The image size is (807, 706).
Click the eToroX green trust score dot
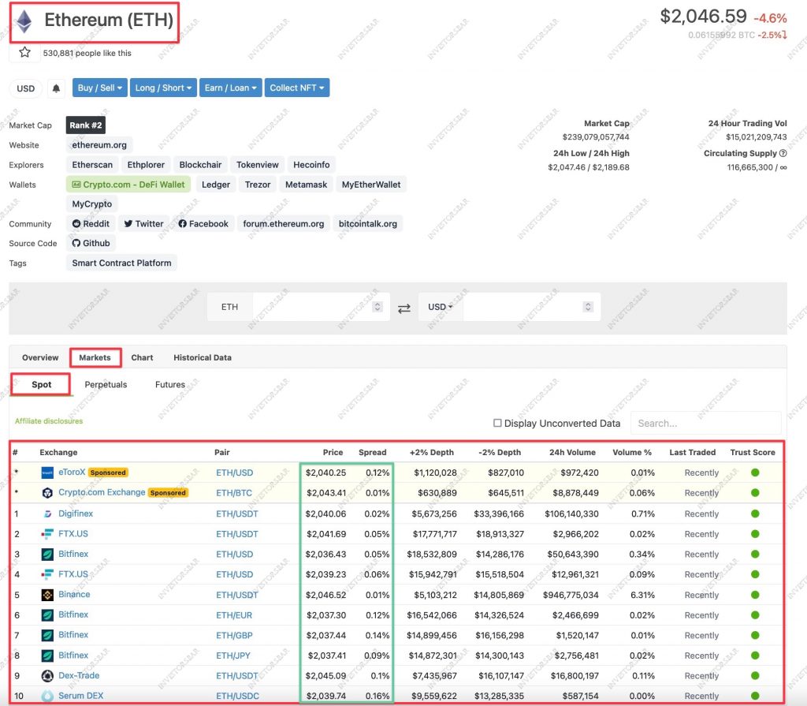pos(755,473)
